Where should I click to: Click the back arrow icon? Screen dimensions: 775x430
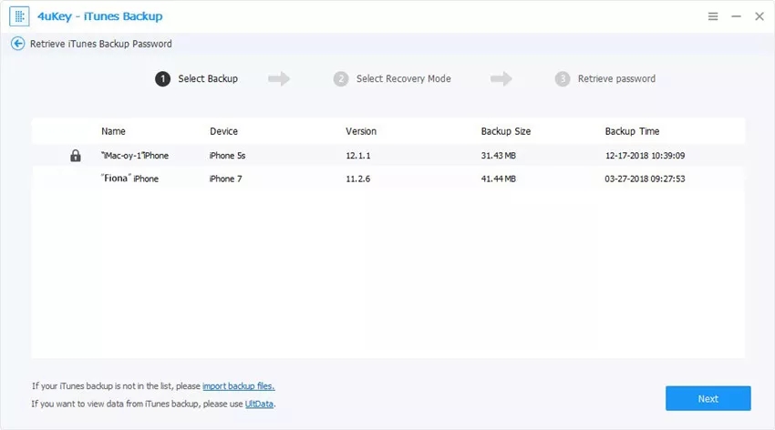tap(17, 44)
